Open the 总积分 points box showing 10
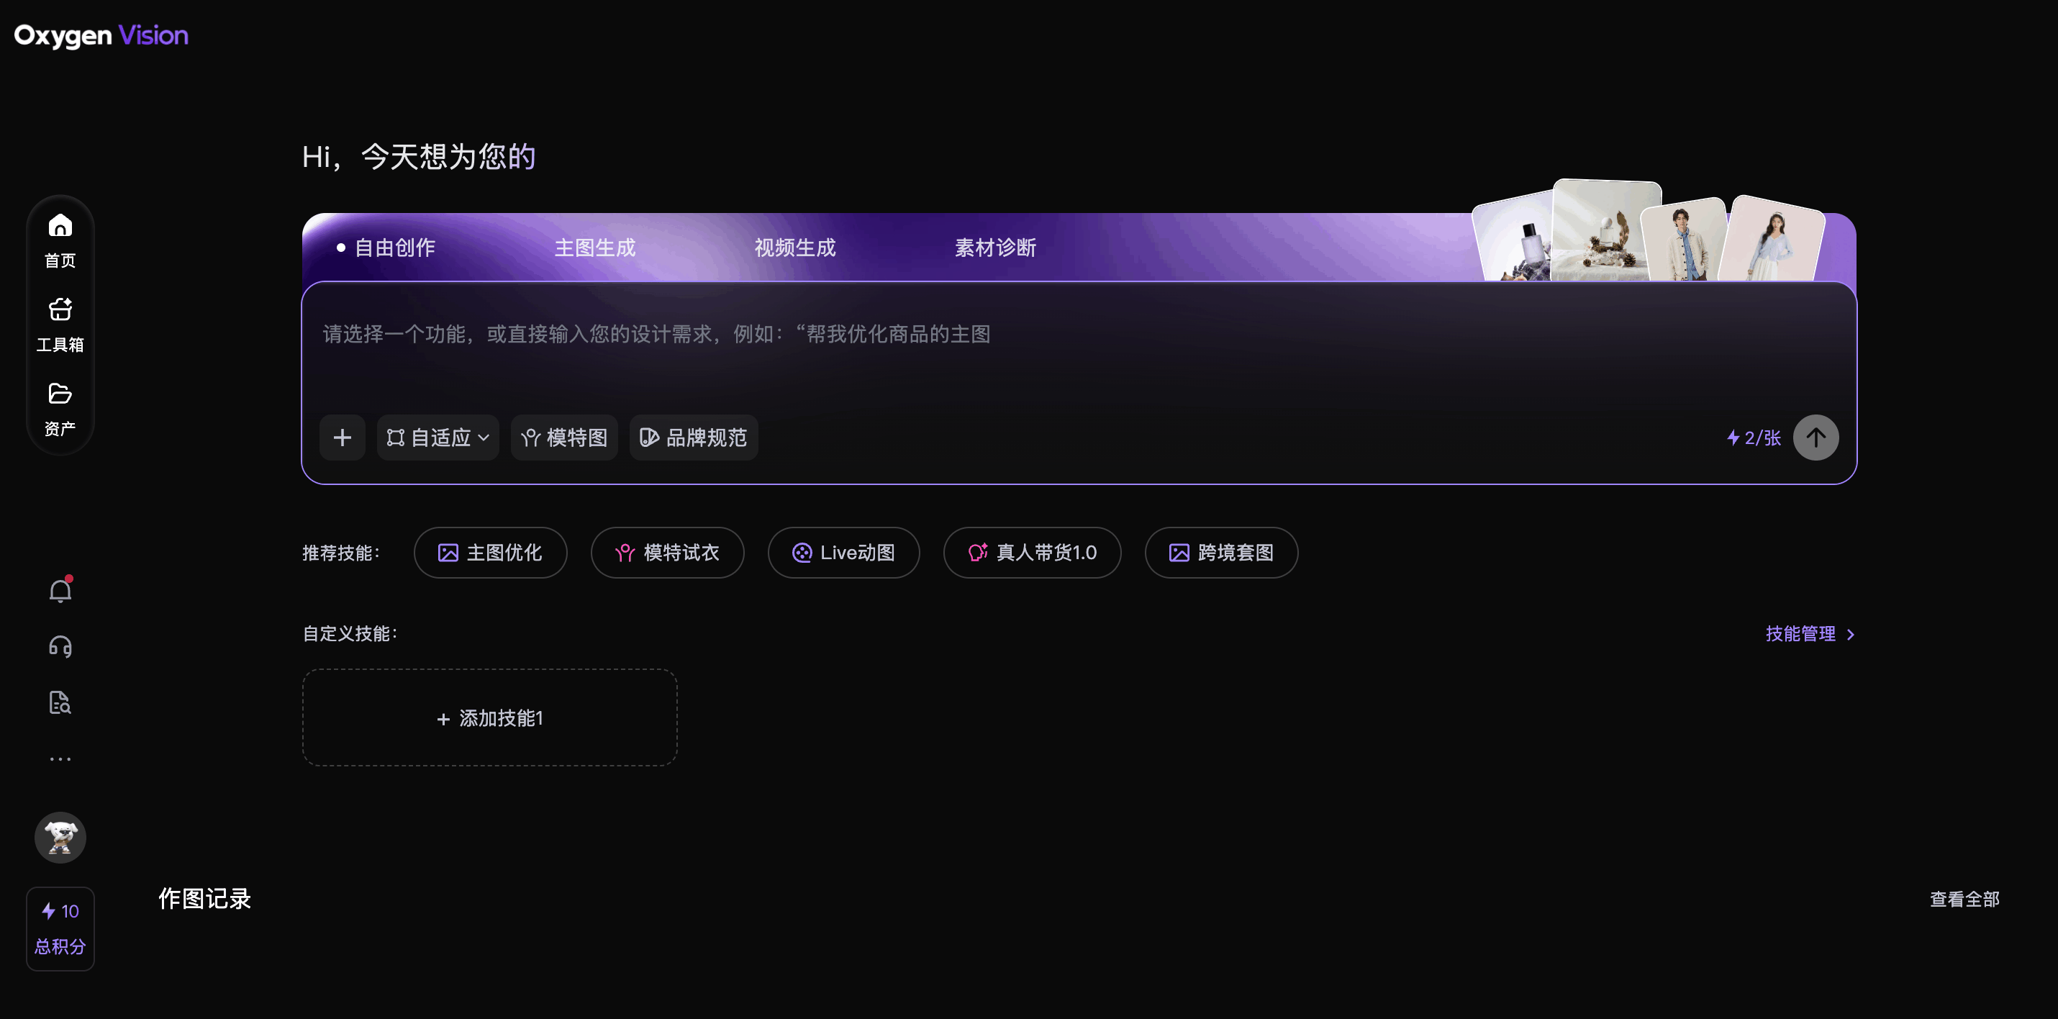2058x1019 pixels. pos(60,929)
